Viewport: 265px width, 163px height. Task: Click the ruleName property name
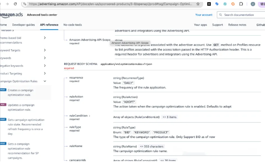tap(76, 146)
